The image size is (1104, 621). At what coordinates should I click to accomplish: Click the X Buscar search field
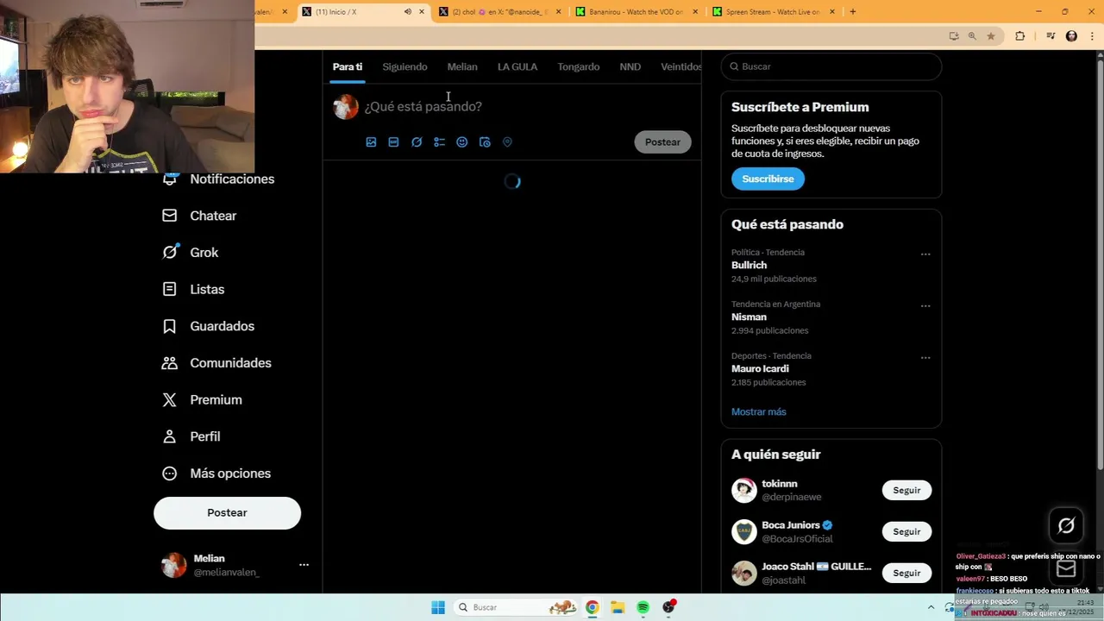coord(831,66)
